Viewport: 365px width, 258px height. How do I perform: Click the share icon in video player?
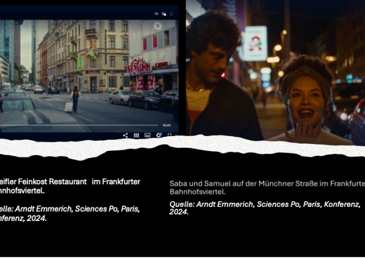click(125, 135)
